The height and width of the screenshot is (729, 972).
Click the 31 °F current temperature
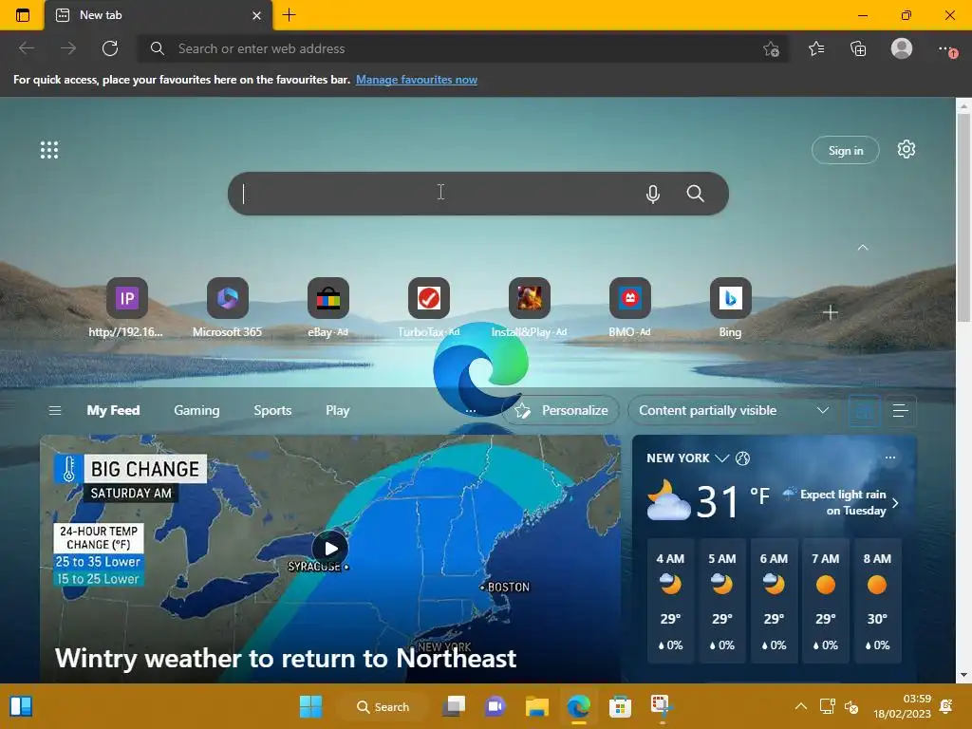[x=733, y=501]
